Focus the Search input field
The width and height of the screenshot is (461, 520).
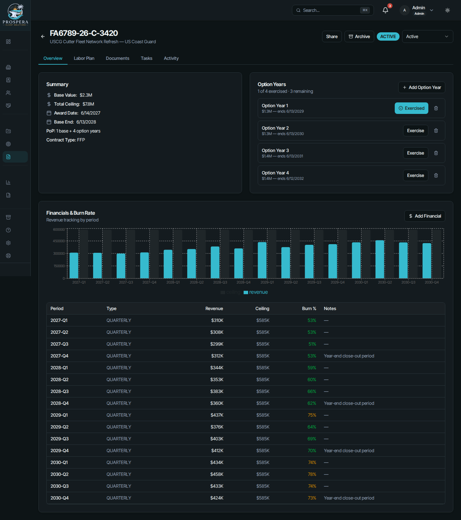[333, 10]
